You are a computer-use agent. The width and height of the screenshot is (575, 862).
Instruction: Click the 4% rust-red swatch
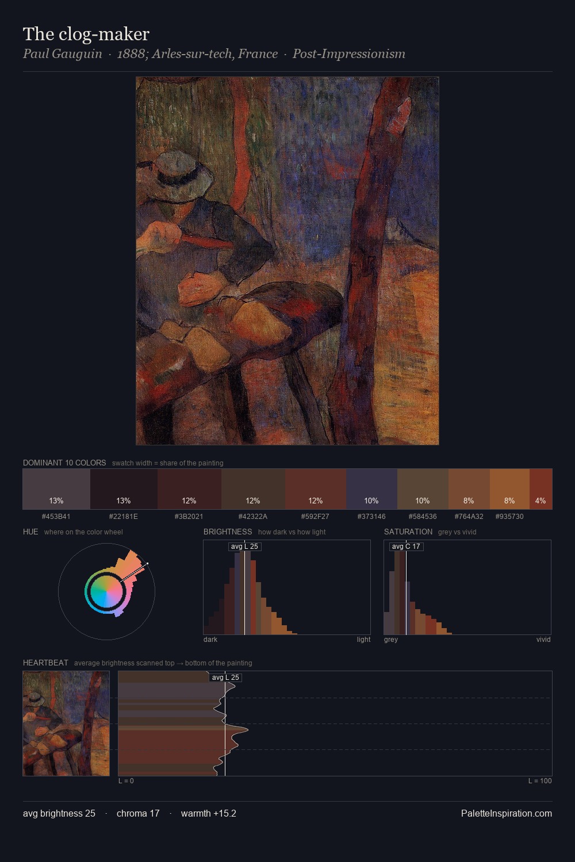tap(540, 489)
